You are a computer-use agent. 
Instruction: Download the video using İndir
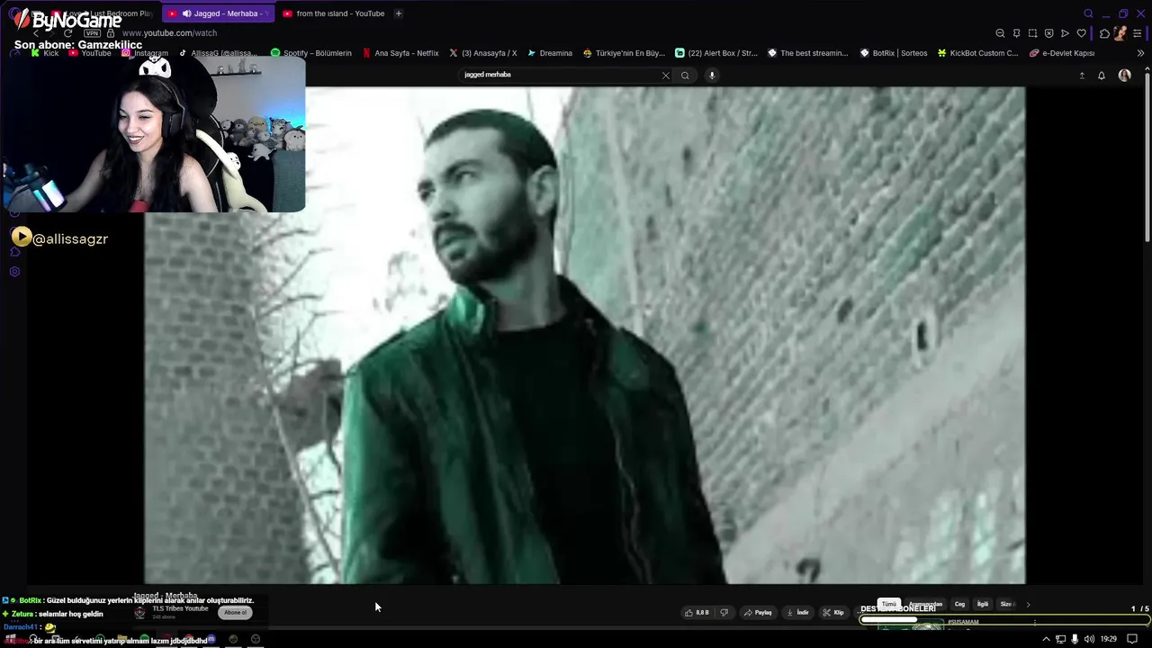coord(798,613)
